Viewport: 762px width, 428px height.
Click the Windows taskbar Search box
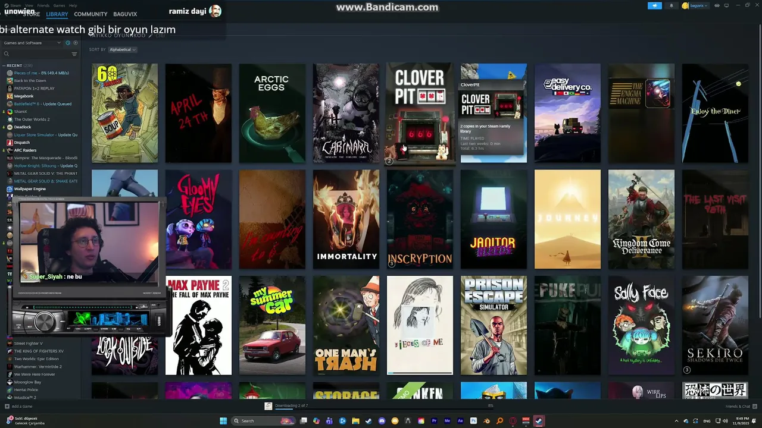[263, 421]
